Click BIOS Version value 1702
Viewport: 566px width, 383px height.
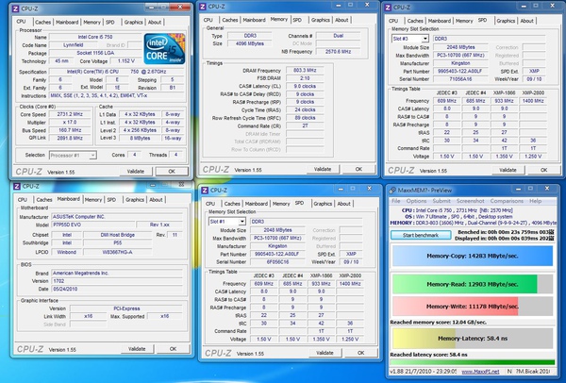tap(117, 281)
